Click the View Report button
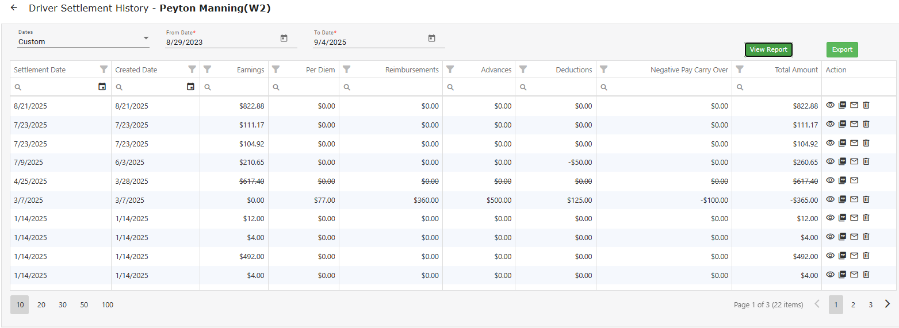Screen dimensions: 899x328 pyautogui.click(x=768, y=50)
